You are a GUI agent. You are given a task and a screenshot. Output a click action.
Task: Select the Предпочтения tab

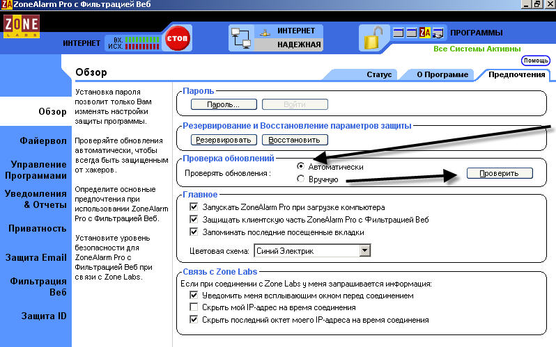[516, 74]
